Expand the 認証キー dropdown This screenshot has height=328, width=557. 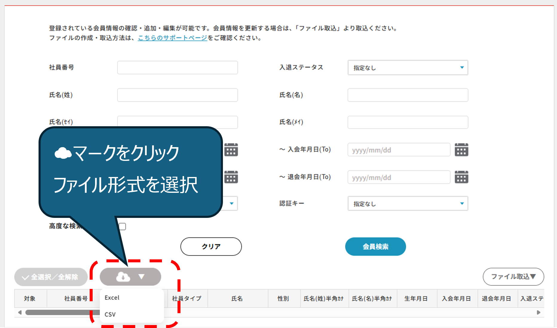408,204
